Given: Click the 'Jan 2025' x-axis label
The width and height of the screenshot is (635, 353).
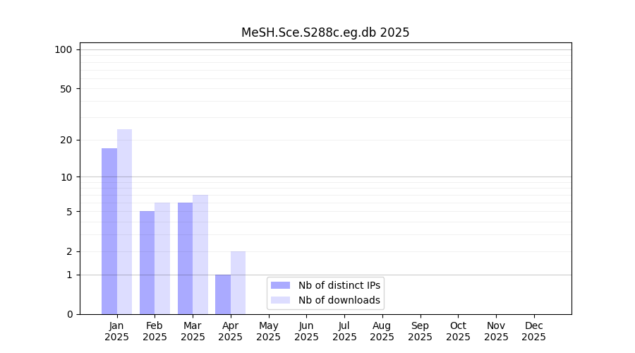Looking at the screenshot, I should (116, 331).
